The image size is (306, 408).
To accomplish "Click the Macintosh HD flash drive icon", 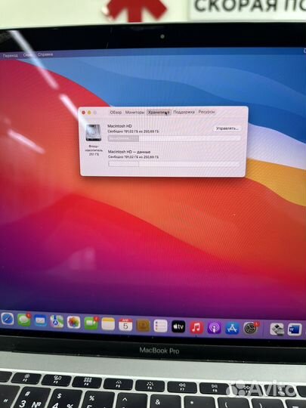I will pos(94,132).
